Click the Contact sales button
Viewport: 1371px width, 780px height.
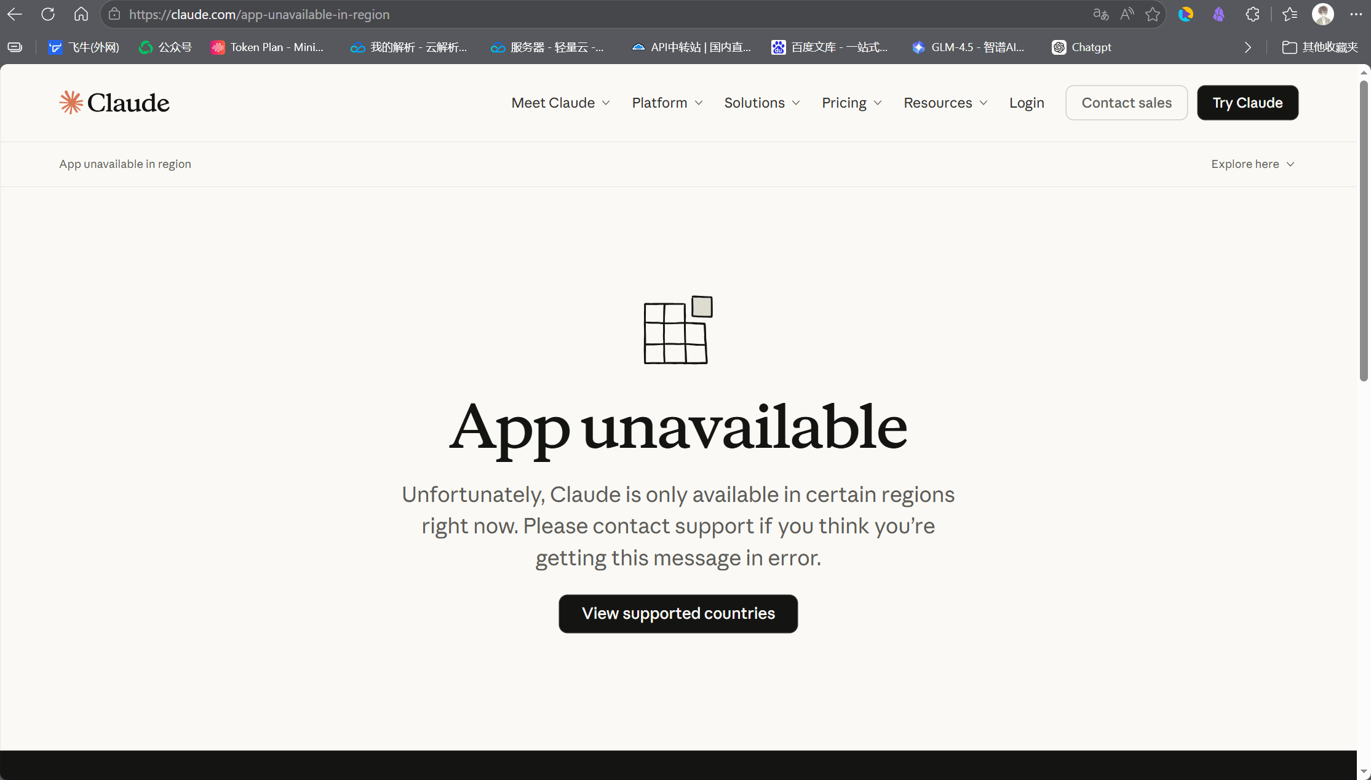click(x=1126, y=103)
